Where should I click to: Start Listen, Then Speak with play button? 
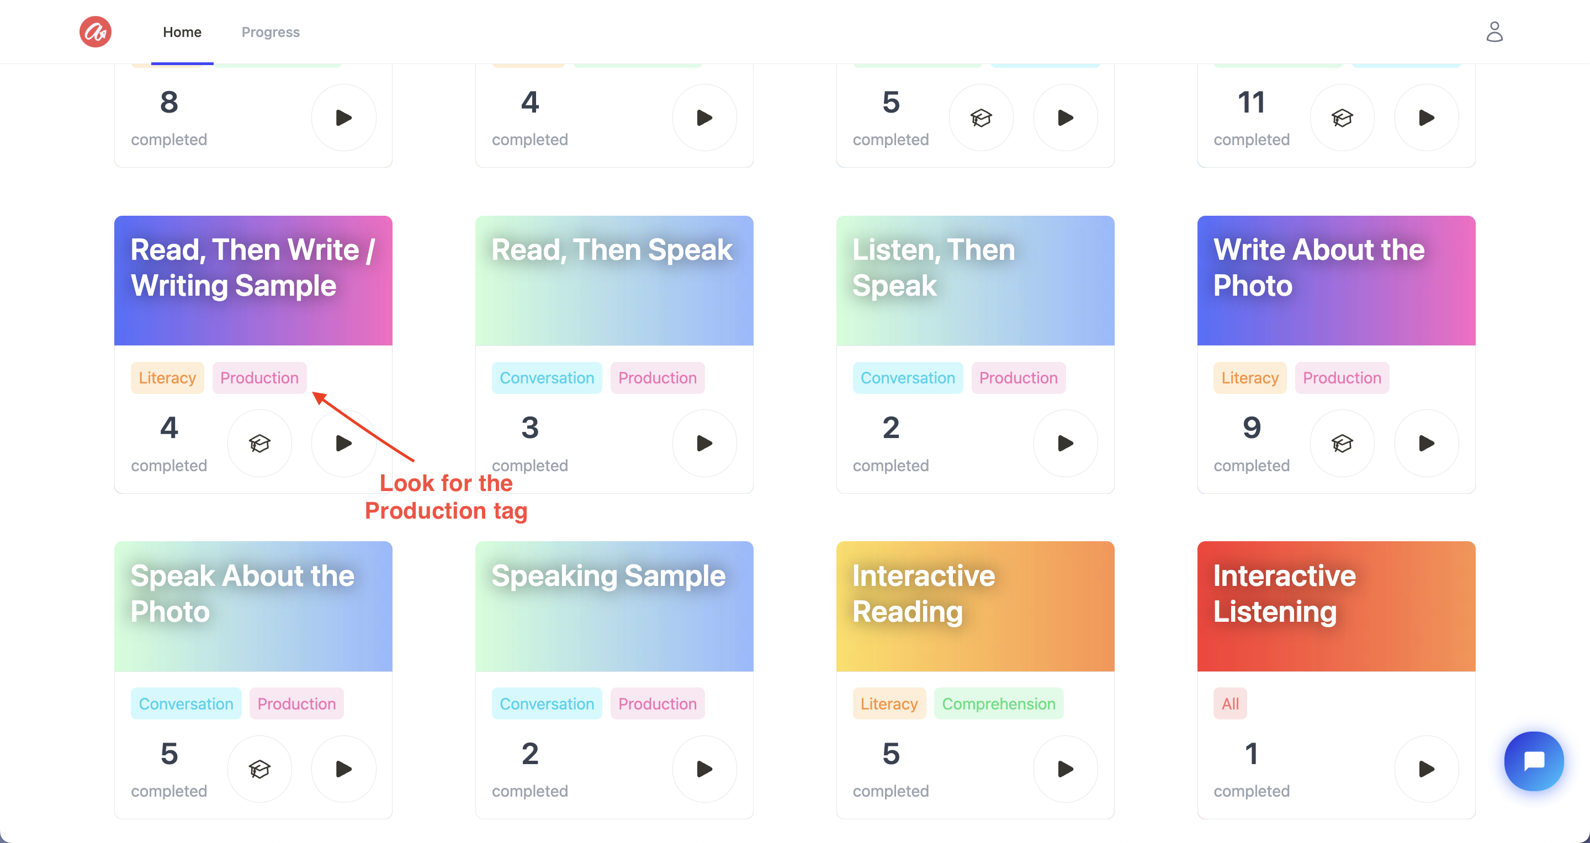(1066, 443)
